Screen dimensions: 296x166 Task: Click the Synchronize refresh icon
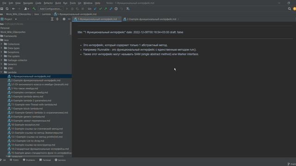(x=7, y=9)
